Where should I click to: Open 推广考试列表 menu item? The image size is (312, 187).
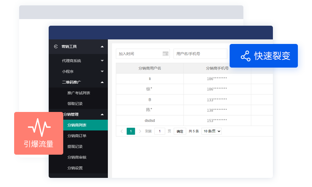tap(79, 93)
